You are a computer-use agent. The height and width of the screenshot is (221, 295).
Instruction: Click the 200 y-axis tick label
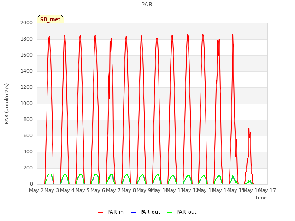pos(28,168)
